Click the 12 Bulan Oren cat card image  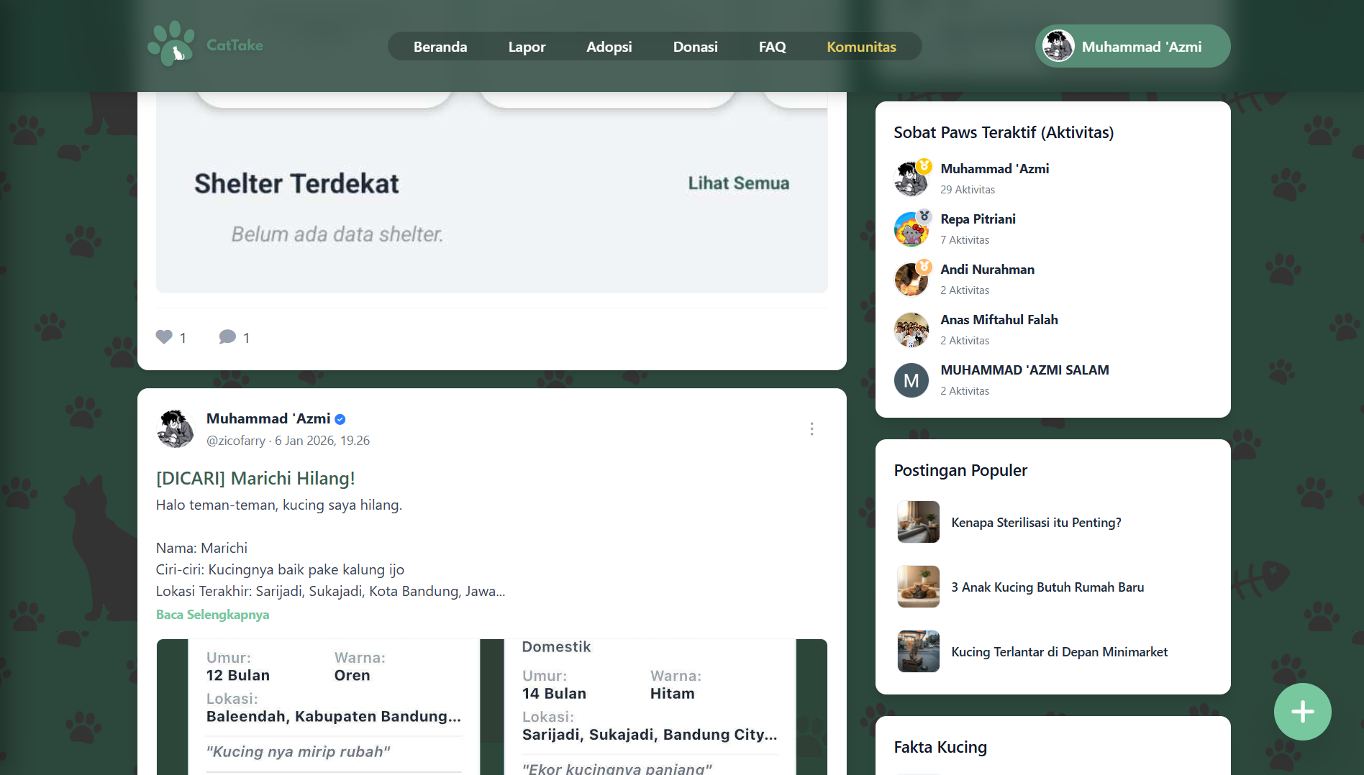tap(334, 707)
